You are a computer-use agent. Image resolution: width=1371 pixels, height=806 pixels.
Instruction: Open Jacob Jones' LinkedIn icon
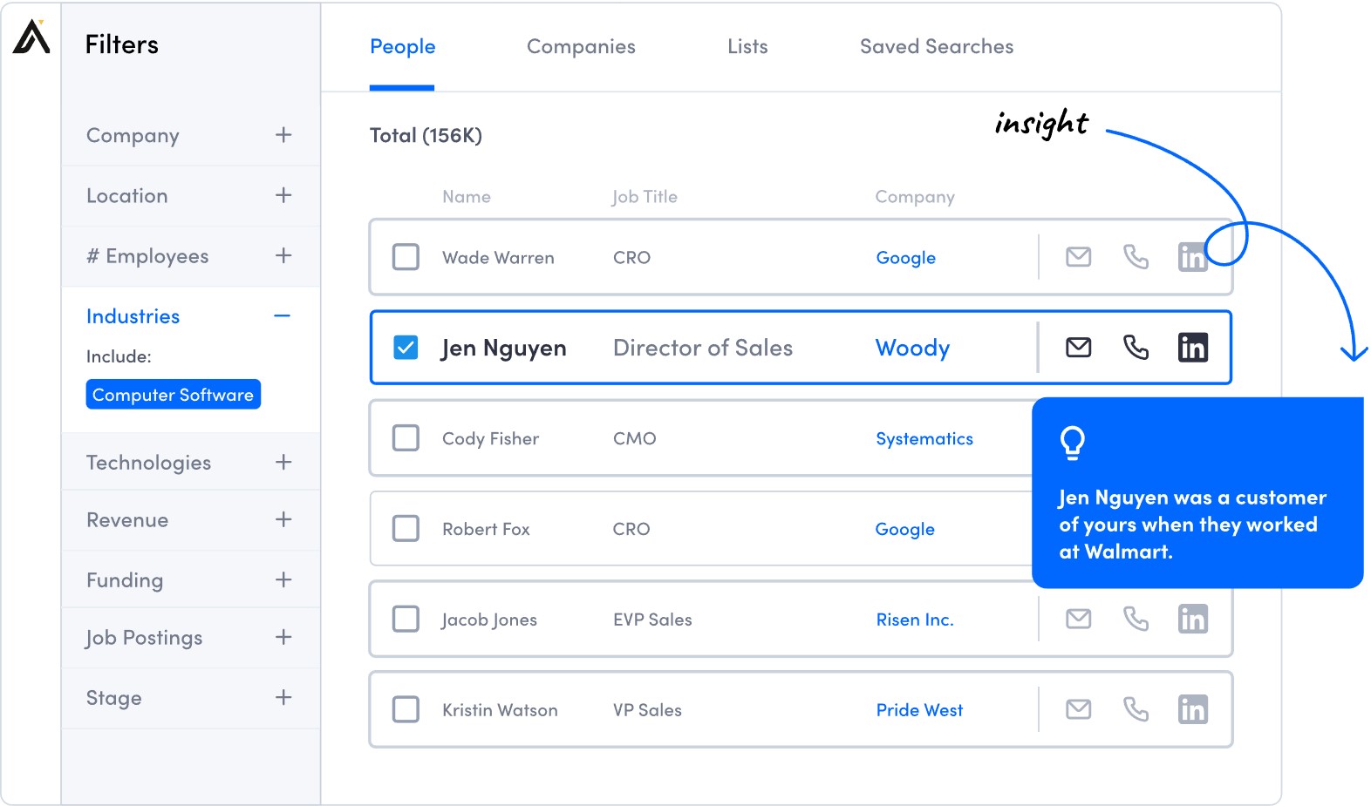[x=1192, y=620]
